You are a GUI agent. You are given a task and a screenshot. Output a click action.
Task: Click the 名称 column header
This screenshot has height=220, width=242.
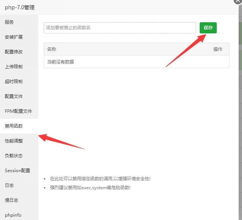point(52,49)
